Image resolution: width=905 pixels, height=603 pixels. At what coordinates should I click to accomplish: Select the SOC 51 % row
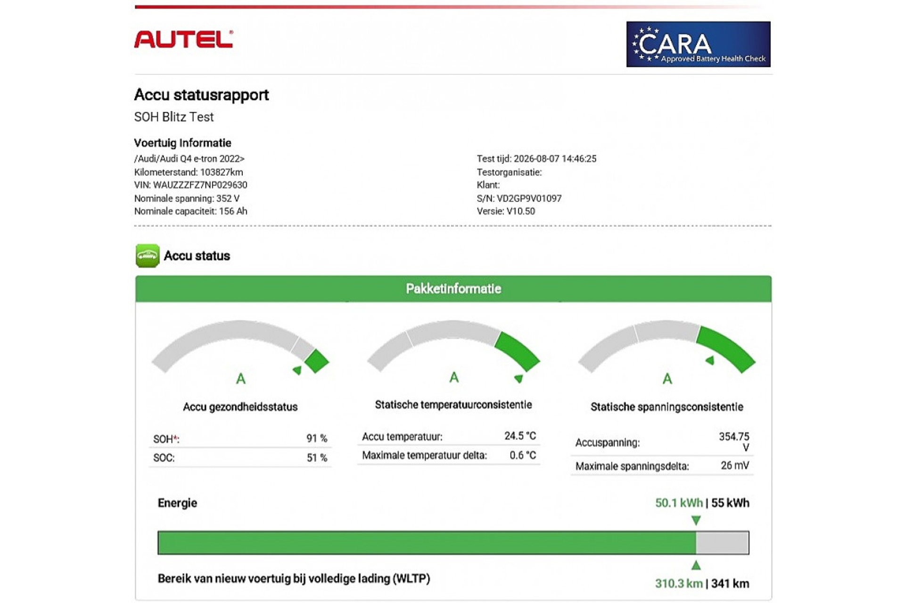(x=240, y=458)
